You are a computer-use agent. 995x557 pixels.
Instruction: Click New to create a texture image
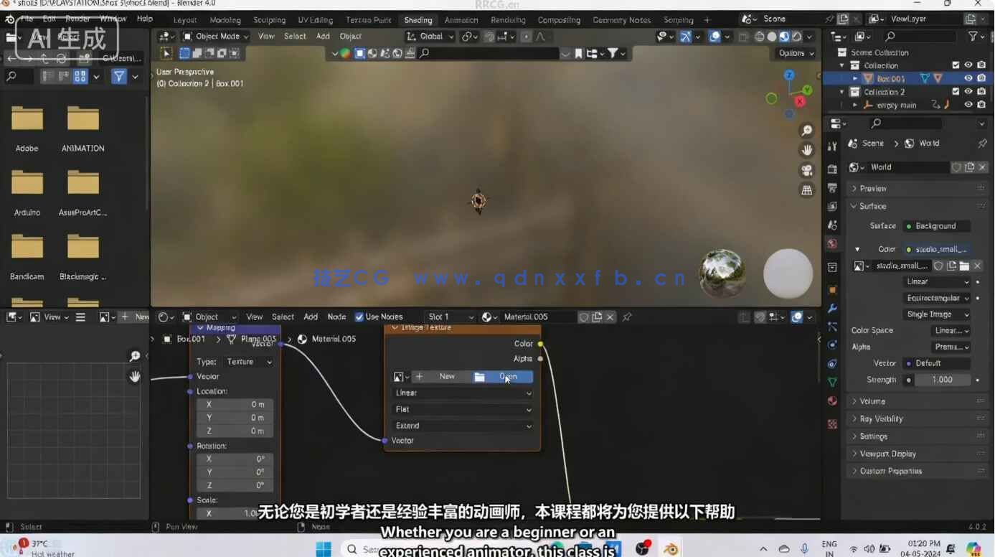tap(446, 376)
